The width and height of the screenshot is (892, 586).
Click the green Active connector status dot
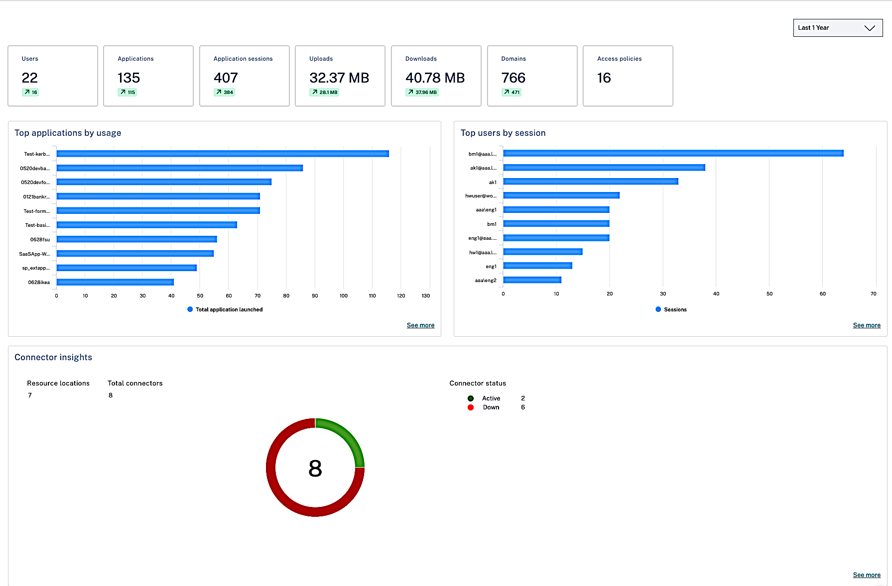point(471,398)
